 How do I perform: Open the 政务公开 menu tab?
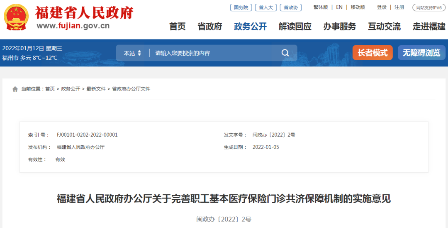(x=250, y=27)
